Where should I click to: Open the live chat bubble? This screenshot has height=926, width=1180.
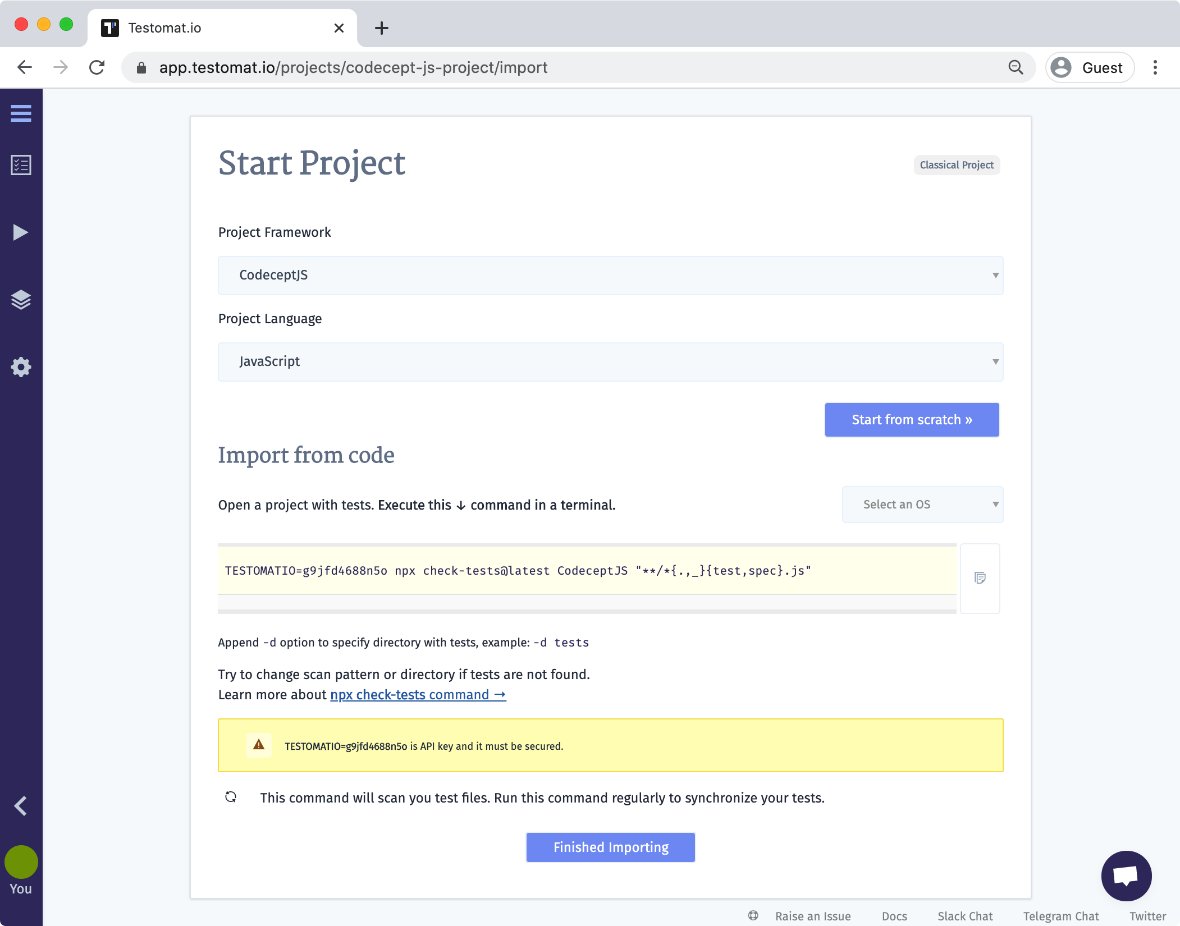(1126, 875)
